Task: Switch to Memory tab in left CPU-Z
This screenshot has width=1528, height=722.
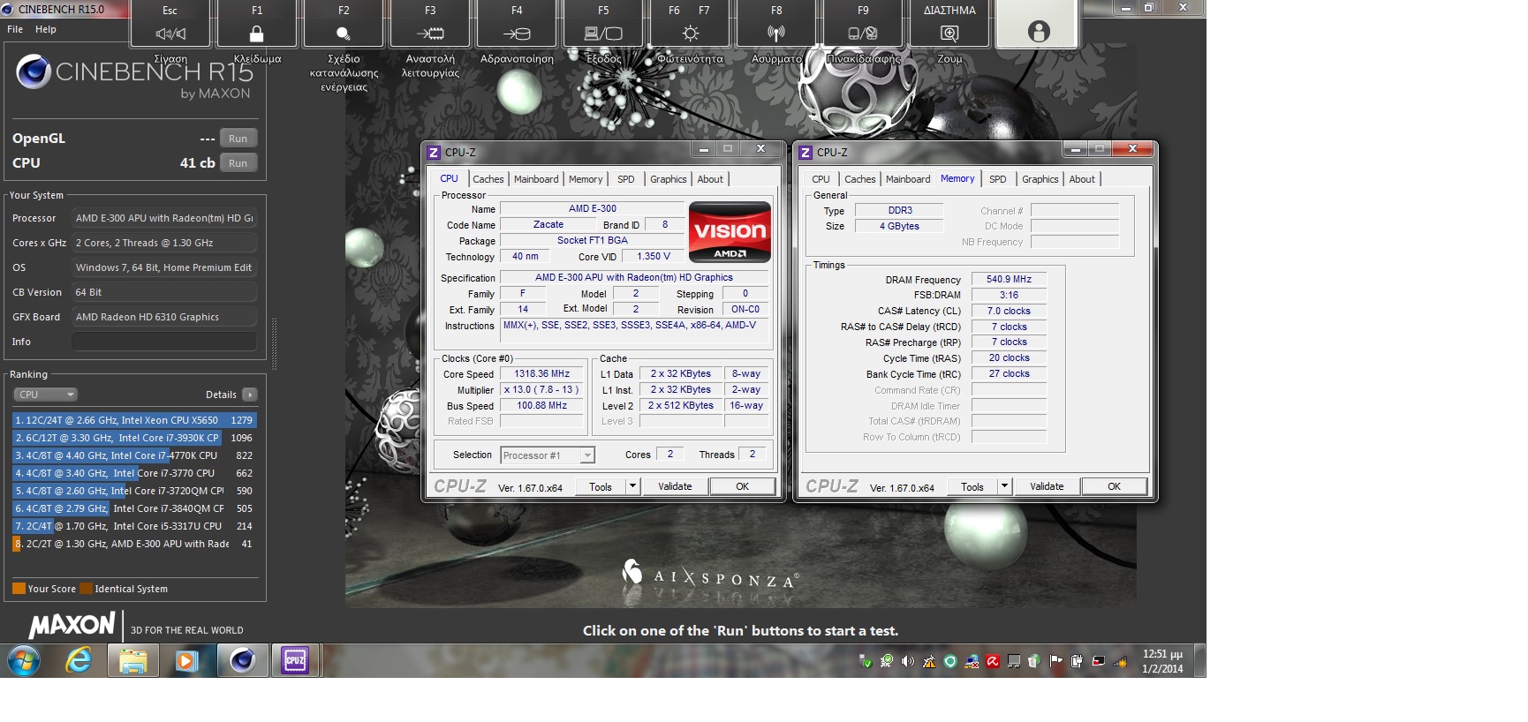Action: click(586, 179)
